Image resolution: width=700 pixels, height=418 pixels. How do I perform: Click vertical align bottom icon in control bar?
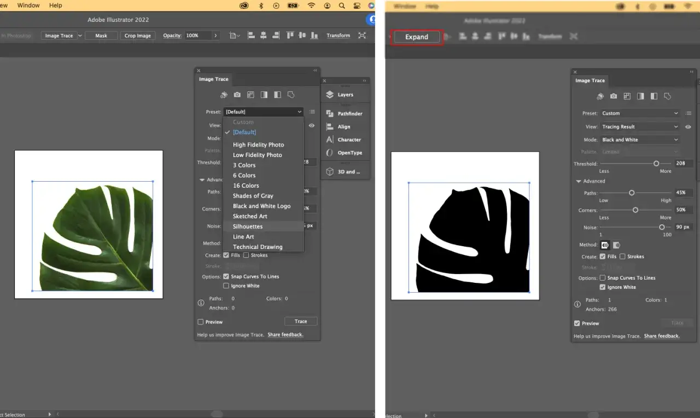(x=314, y=35)
